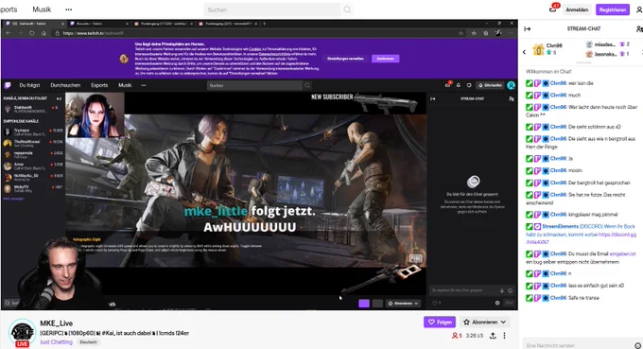
Task: Click 'Einstellungen verwalten' in streamed cookie banner
Action: click(x=345, y=59)
